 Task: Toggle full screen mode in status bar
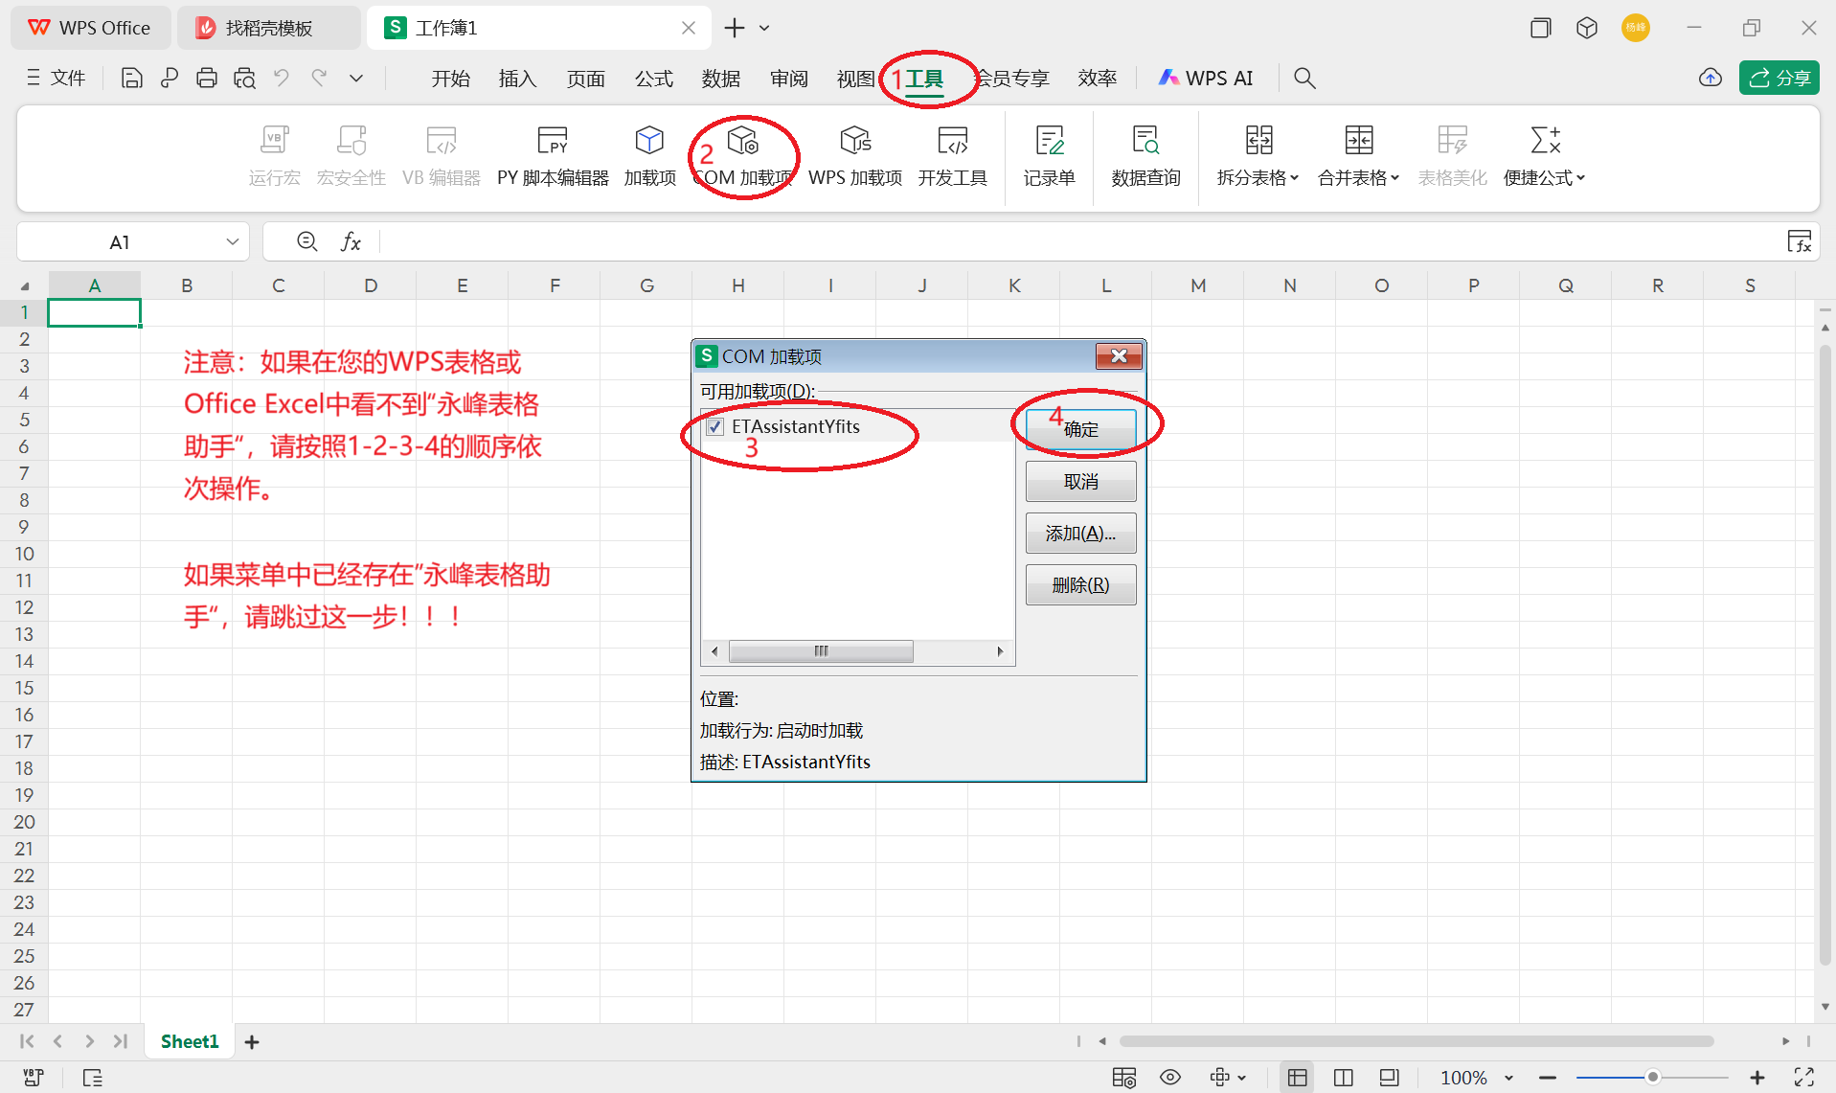tap(1802, 1077)
